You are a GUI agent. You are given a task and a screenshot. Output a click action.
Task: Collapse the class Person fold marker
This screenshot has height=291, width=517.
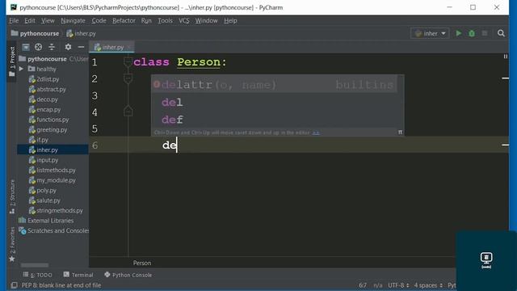tap(128, 61)
